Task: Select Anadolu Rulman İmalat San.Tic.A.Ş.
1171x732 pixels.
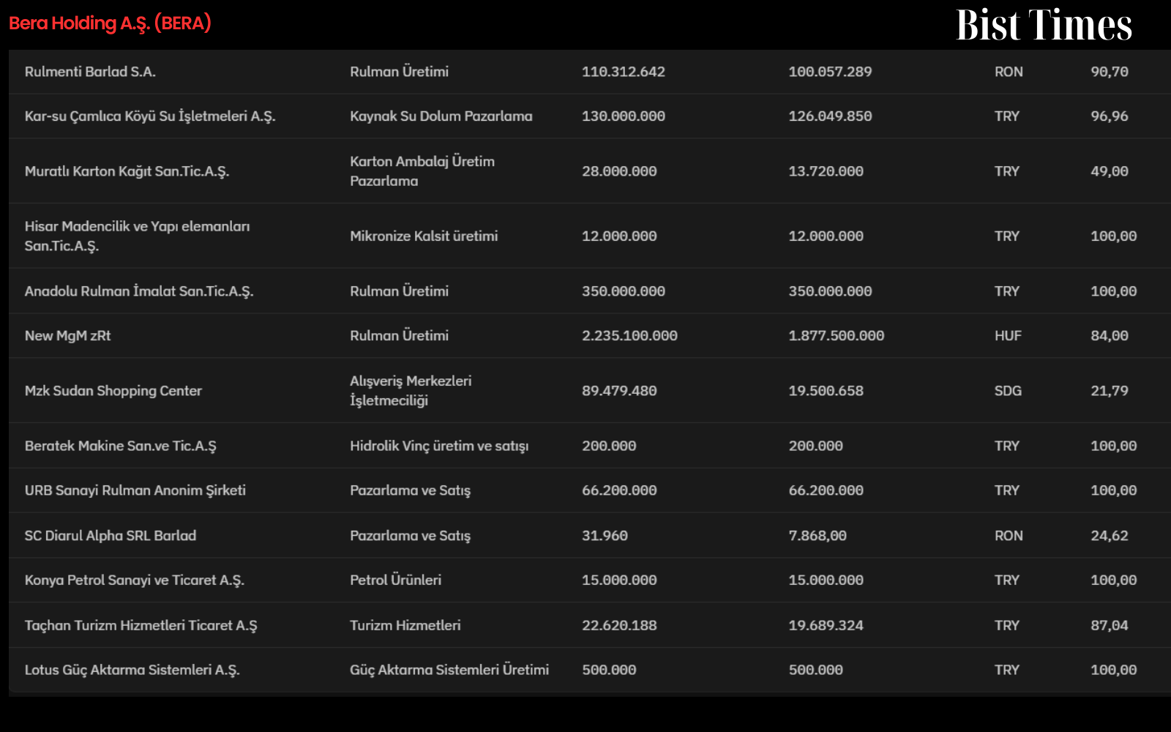Action: 139,291
